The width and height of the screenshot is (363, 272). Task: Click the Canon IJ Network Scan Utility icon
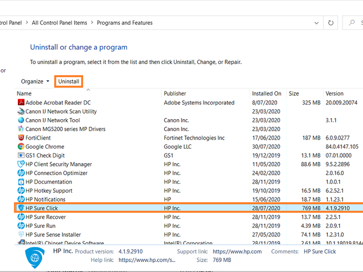click(x=21, y=111)
